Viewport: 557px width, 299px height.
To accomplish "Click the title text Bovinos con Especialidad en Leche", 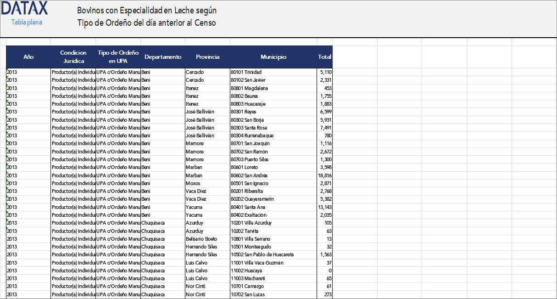I will (x=147, y=11).
